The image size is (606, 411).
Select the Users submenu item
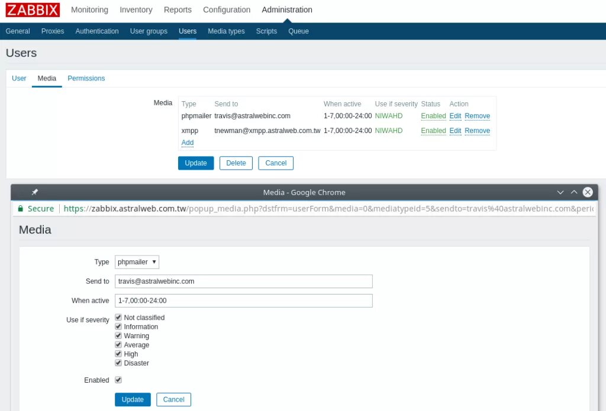(188, 31)
